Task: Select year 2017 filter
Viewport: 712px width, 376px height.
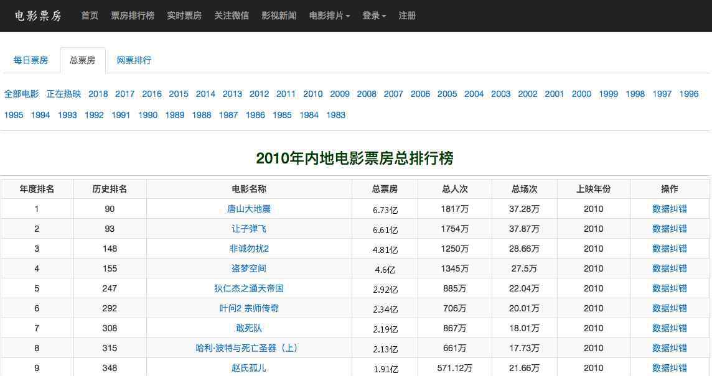Action: (125, 94)
